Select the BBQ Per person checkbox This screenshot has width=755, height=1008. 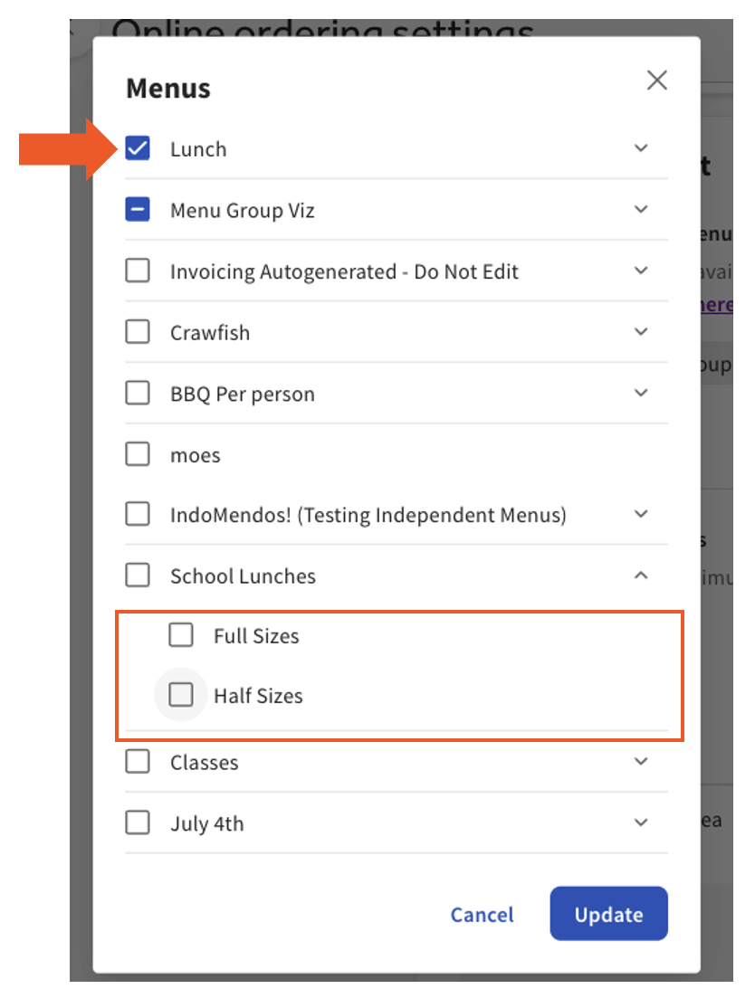point(138,394)
